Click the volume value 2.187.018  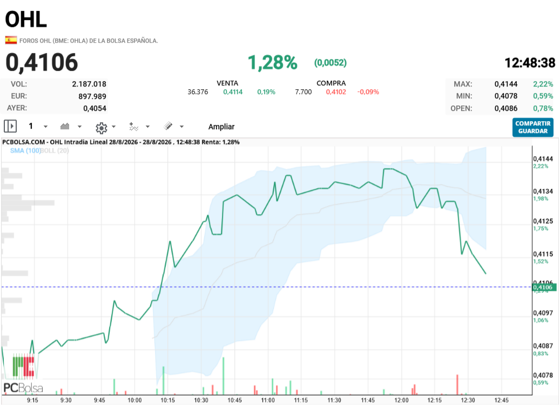tap(89, 84)
